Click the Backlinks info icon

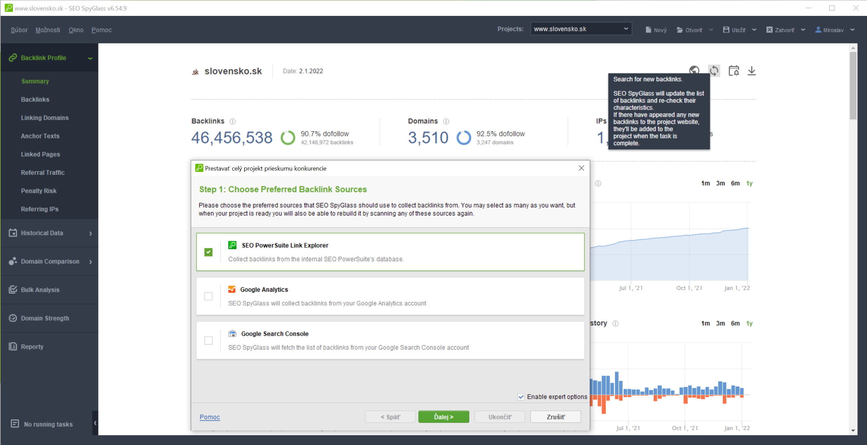[233, 121]
